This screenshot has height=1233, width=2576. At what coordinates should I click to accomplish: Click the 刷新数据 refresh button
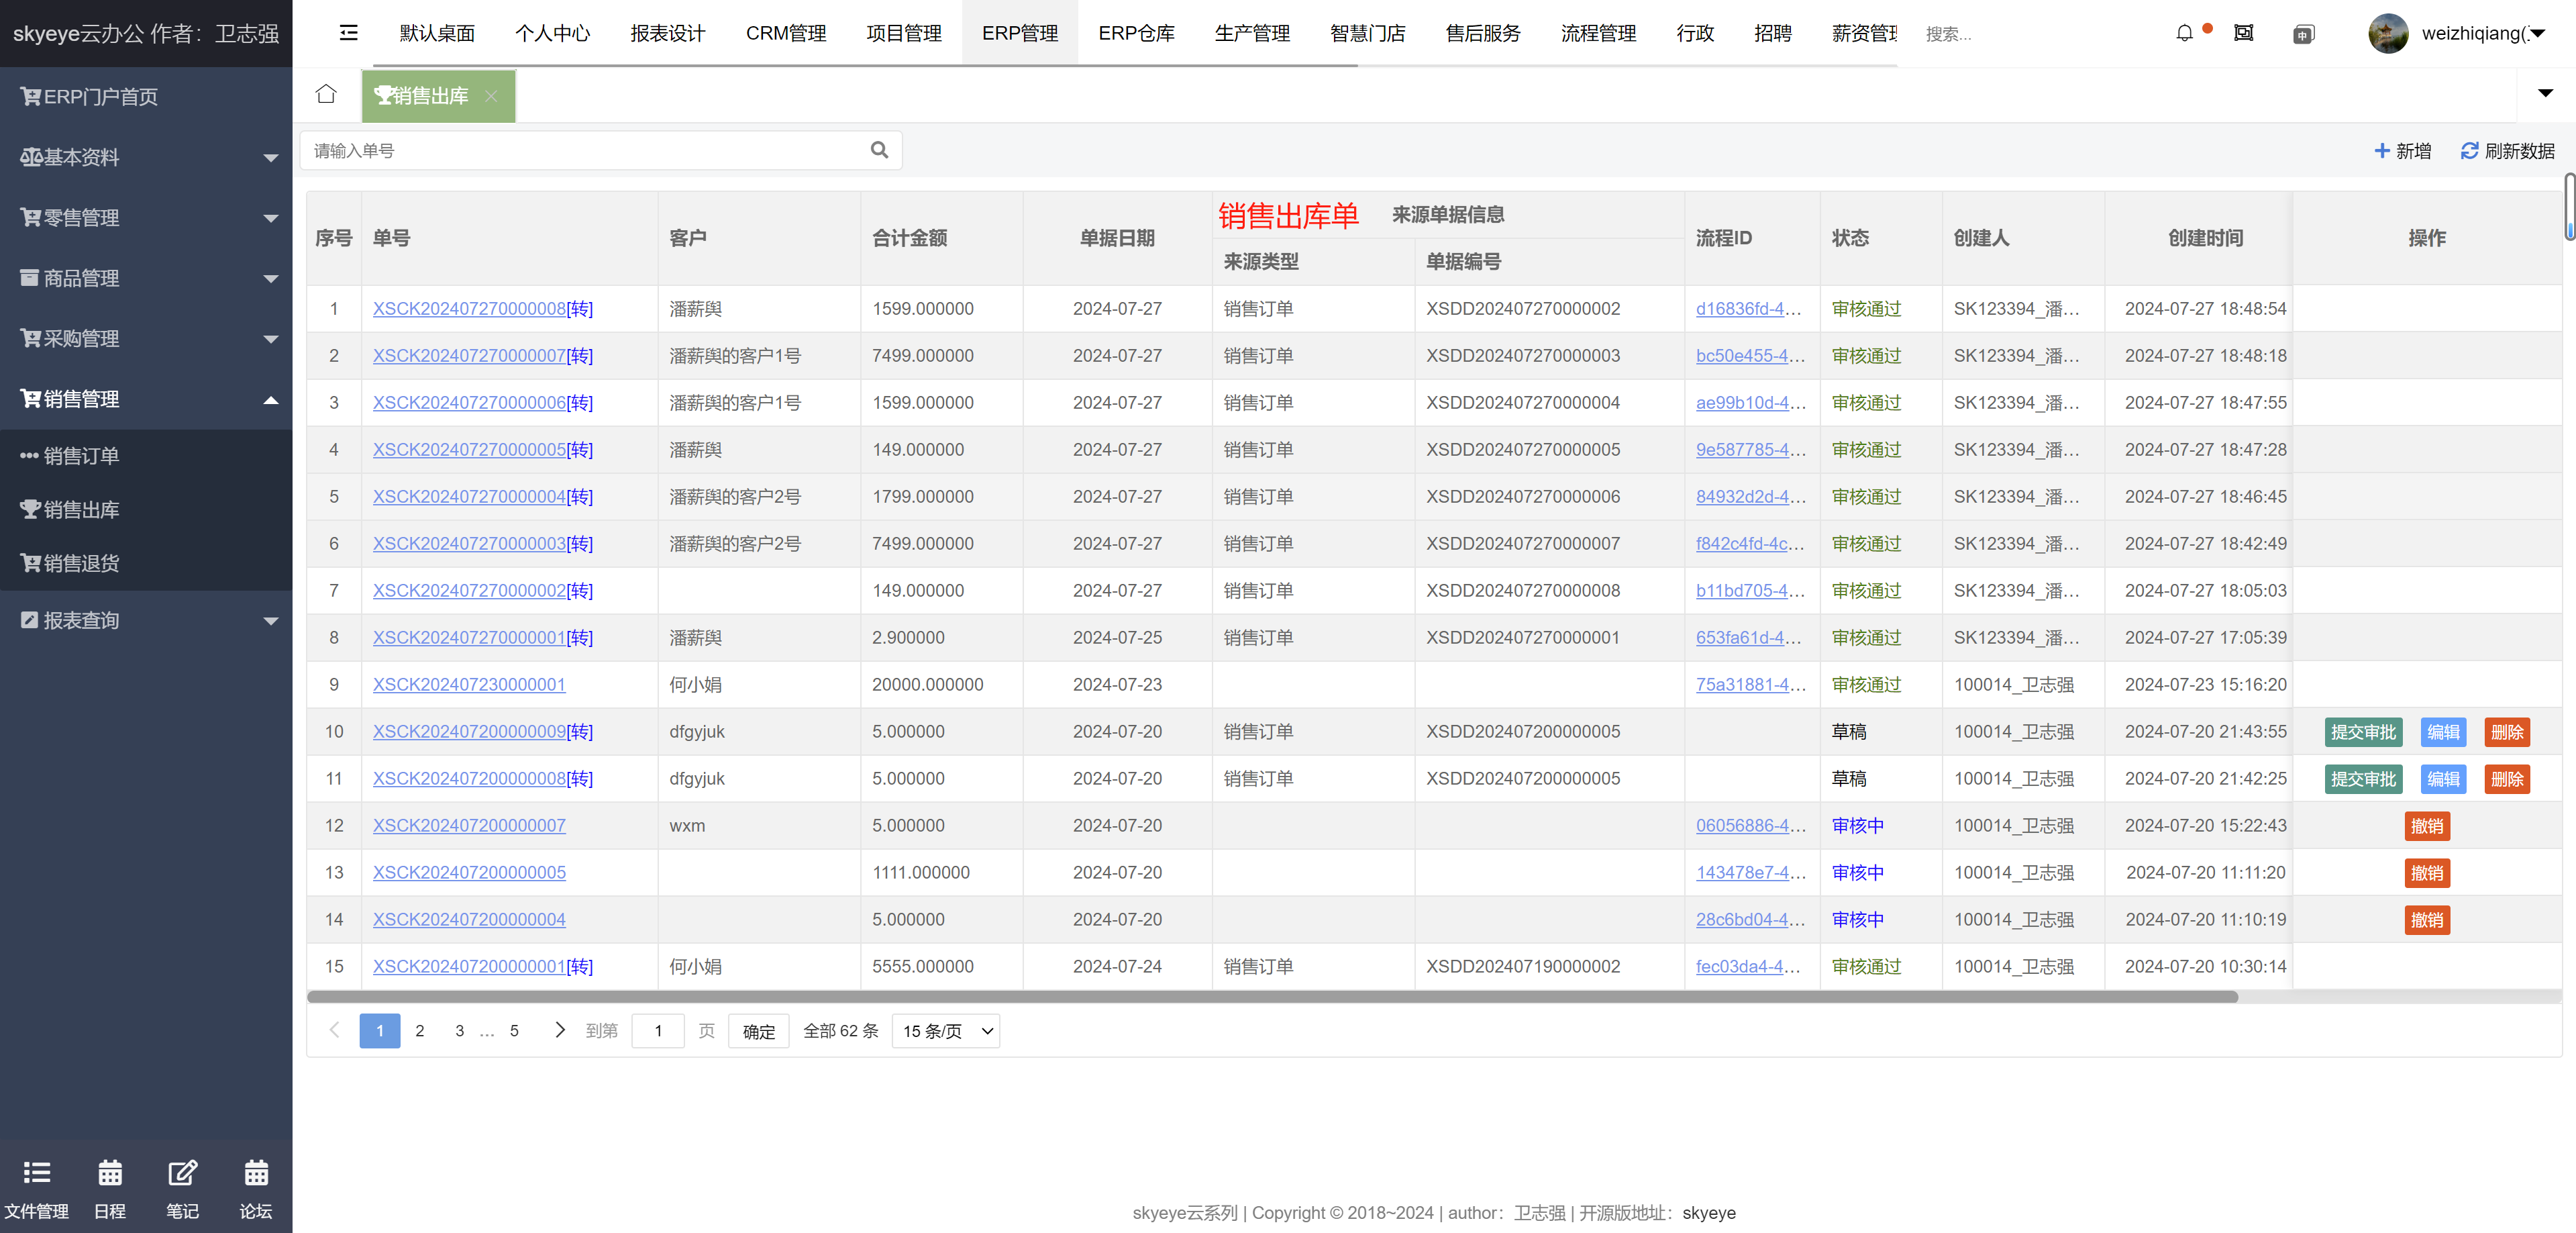(x=2507, y=150)
